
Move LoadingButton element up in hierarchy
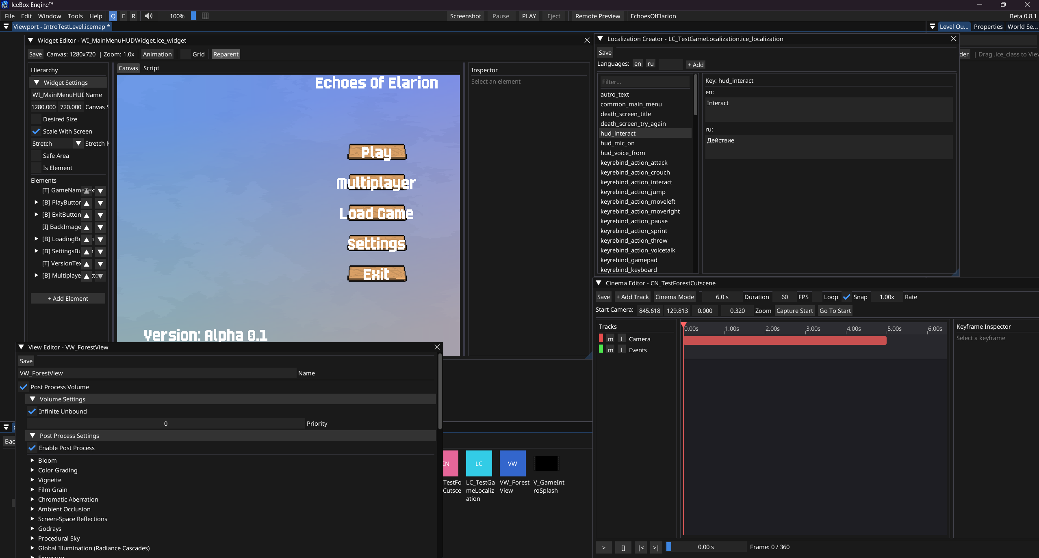[x=87, y=239]
